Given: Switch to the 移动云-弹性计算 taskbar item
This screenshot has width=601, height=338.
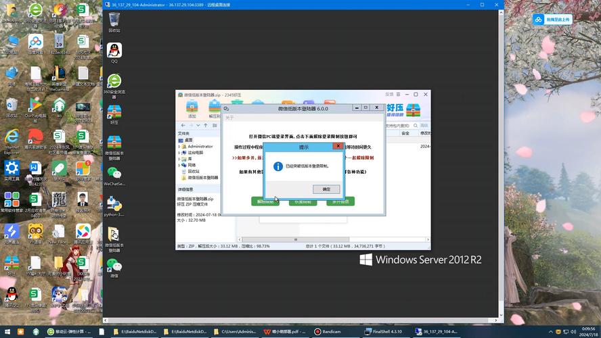Looking at the screenshot, I should pyautogui.click(x=69, y=331).
